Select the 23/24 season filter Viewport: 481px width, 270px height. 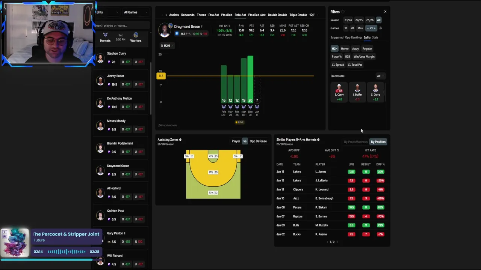(x=348, y=20)
